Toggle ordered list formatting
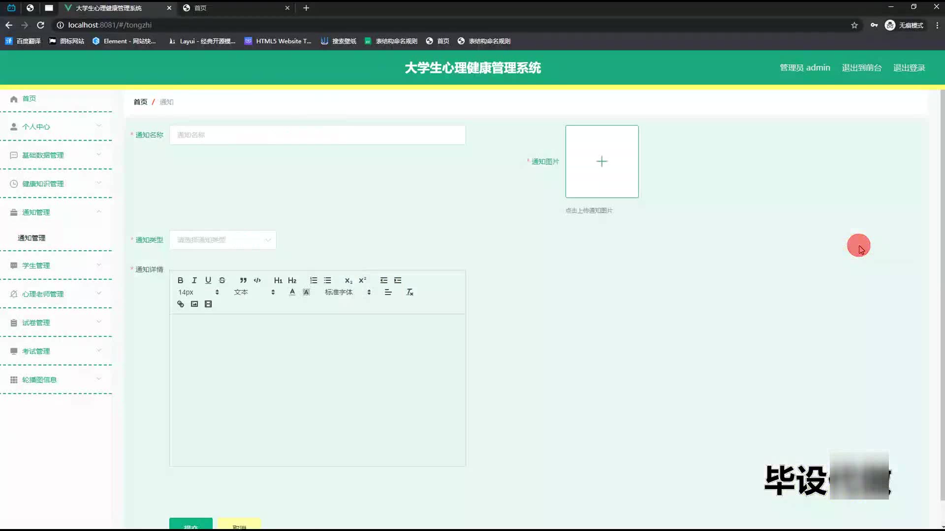 (x=314, y=280)
